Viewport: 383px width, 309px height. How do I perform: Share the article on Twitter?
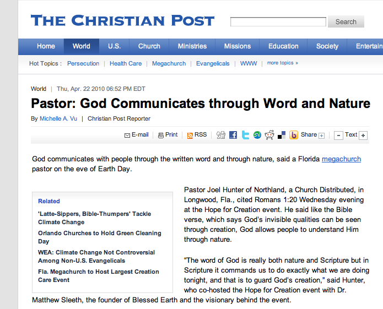245,135
